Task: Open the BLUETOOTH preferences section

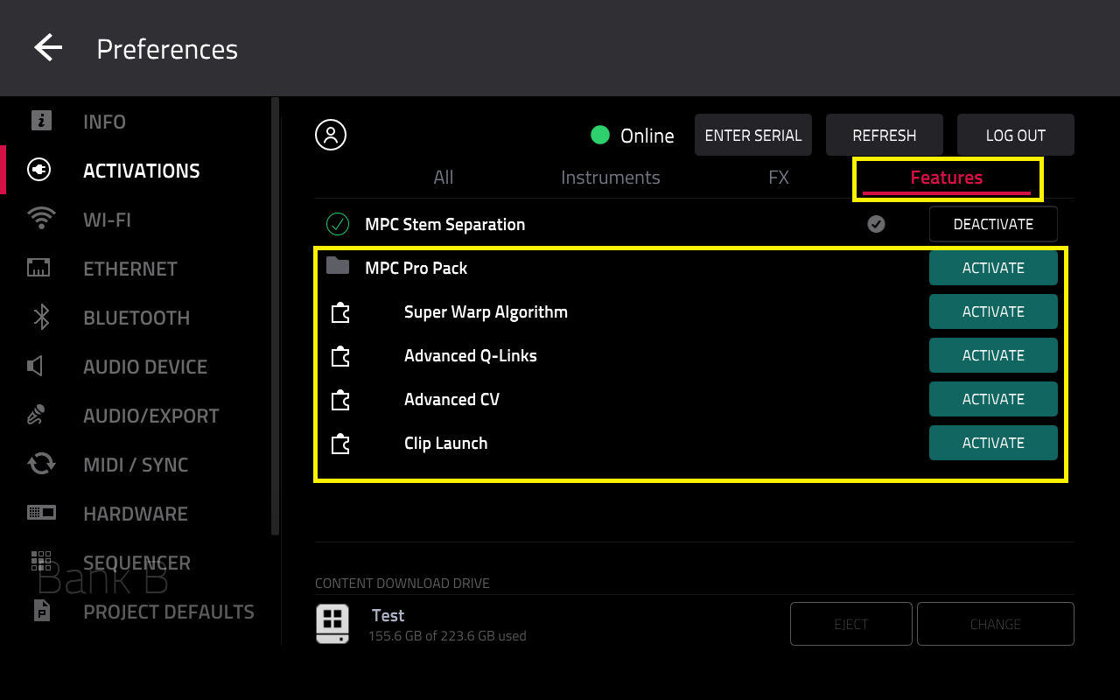Action: (136, 318)
